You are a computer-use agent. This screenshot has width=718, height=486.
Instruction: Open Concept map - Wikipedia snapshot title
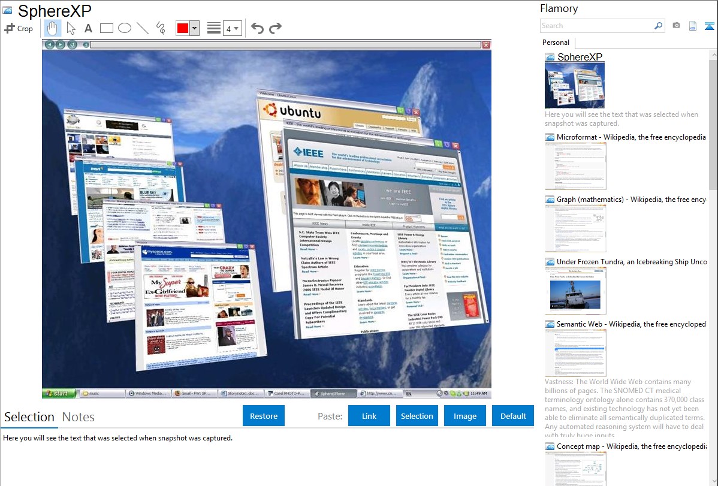tap(631, 446)
